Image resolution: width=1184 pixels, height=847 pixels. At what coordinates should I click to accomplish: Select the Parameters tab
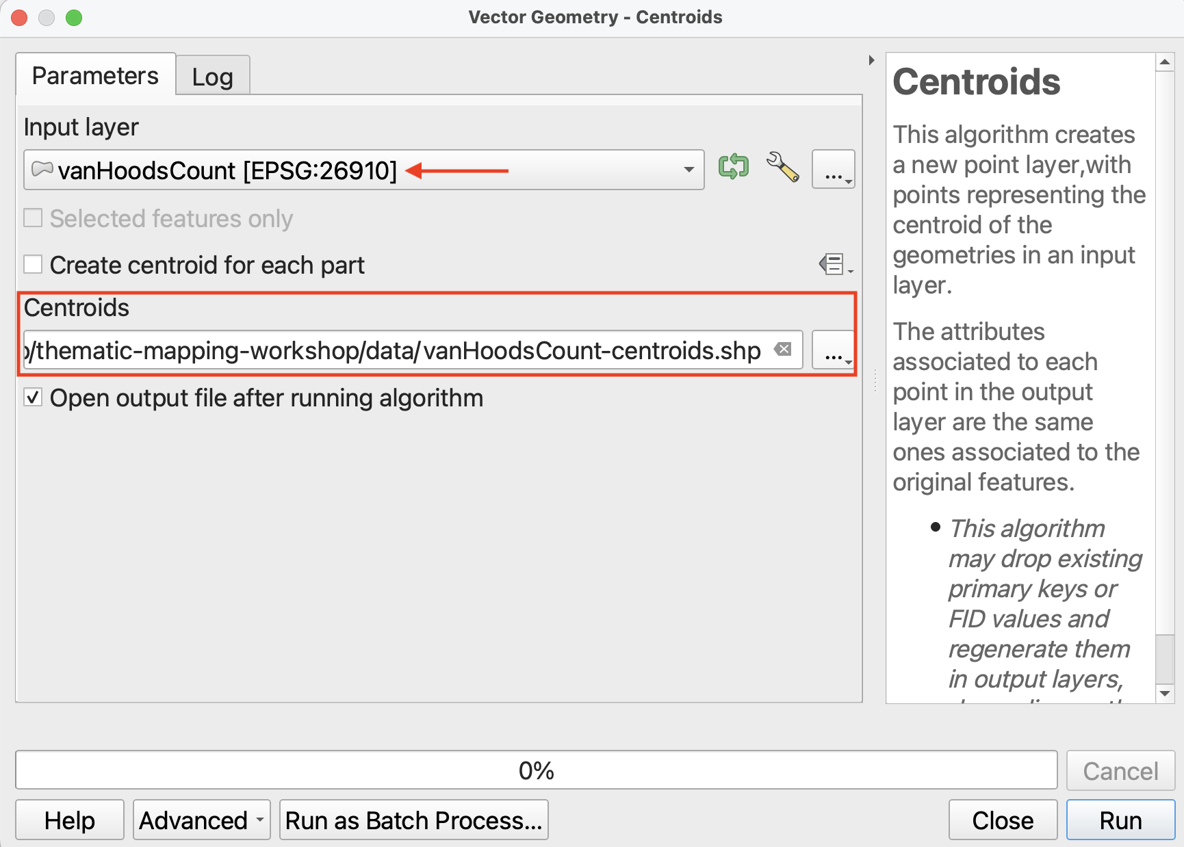tap(95, 75)
